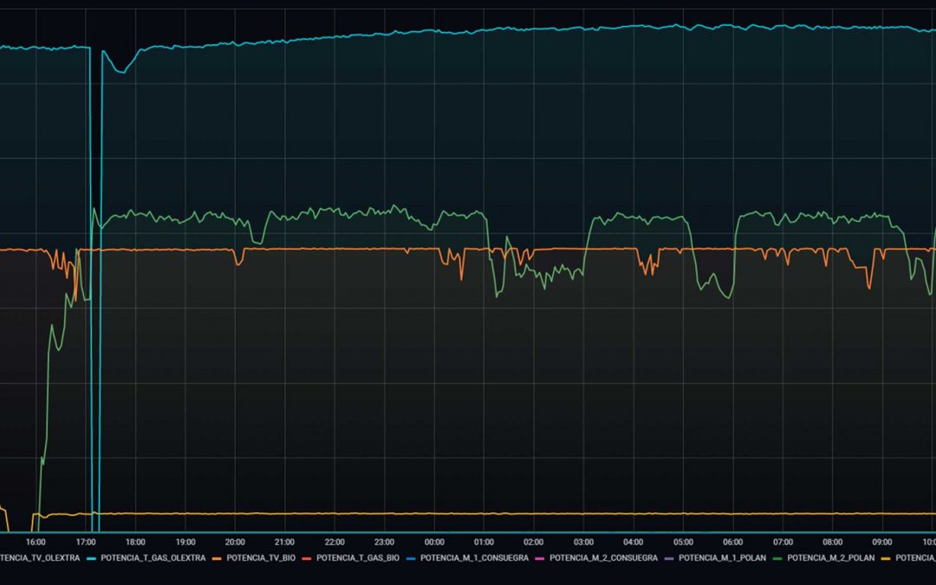The height and width of the screenshot is (585, 936).
Task: Click the 21:00 label on time axis
Action: [x=285, y=542]
